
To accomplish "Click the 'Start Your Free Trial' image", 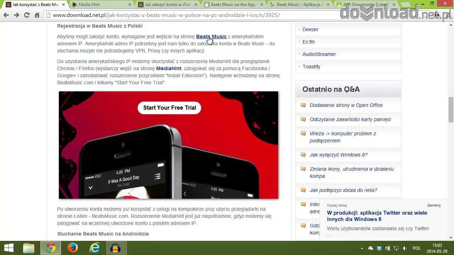I will tap(168, 145).
